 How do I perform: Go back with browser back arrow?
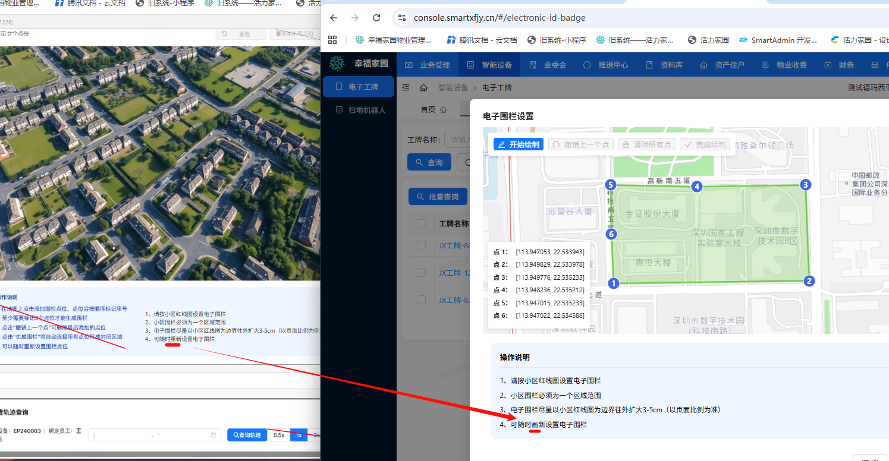pyautogui.click(x=334, y=18)
